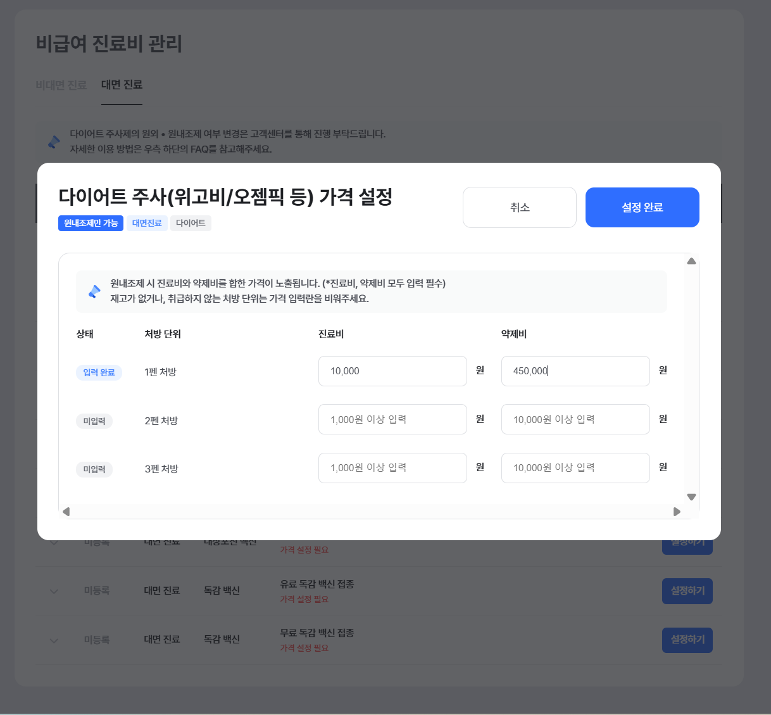The image size is (771, 715).
Task: Click 설정하기 for 무료 독감 백신 접종
Action: point(687,640)
